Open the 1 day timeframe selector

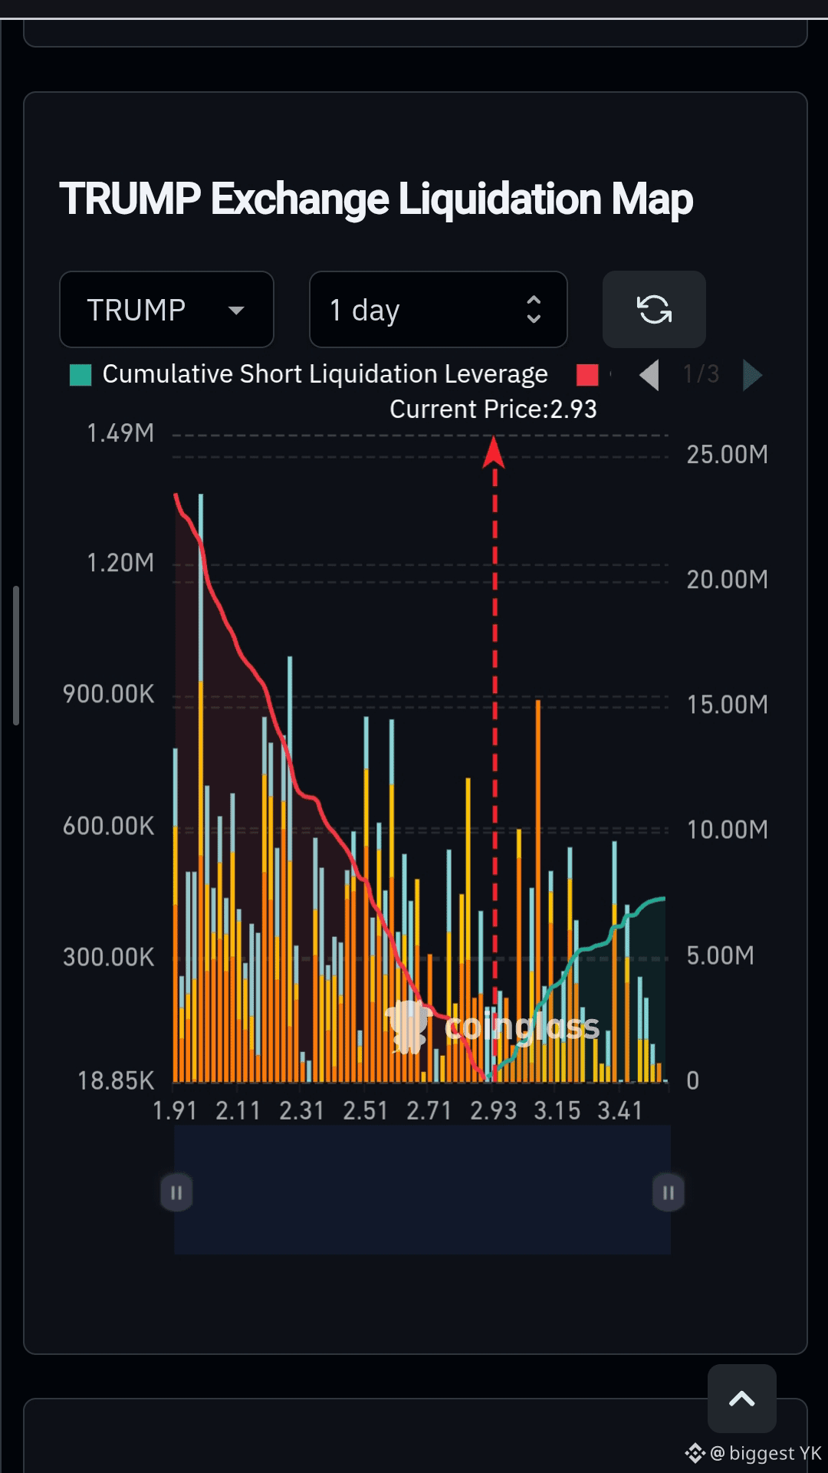tap(439, 310)
